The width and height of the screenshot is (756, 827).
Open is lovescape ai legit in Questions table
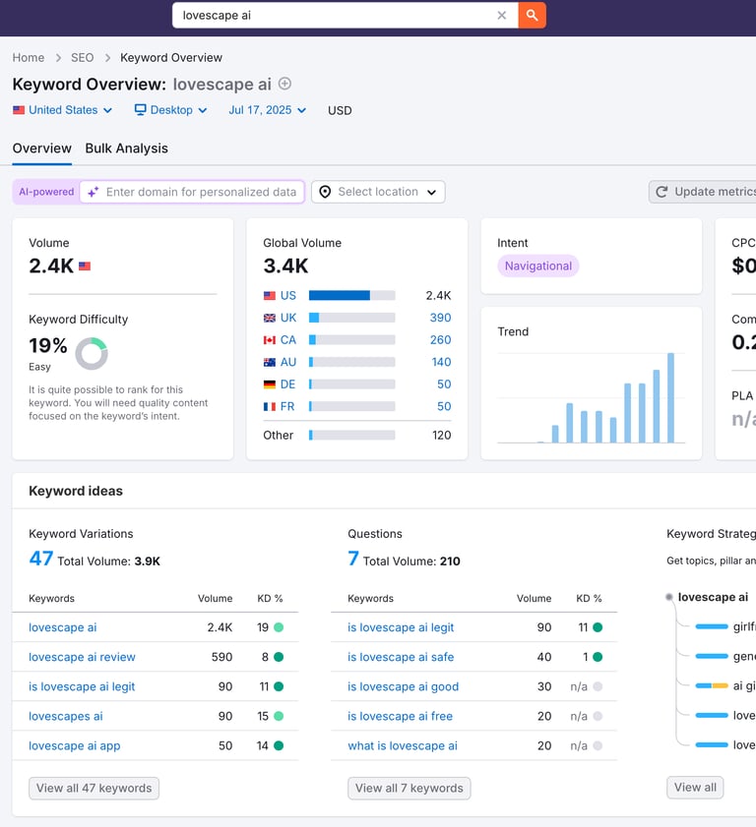point(401,627)
